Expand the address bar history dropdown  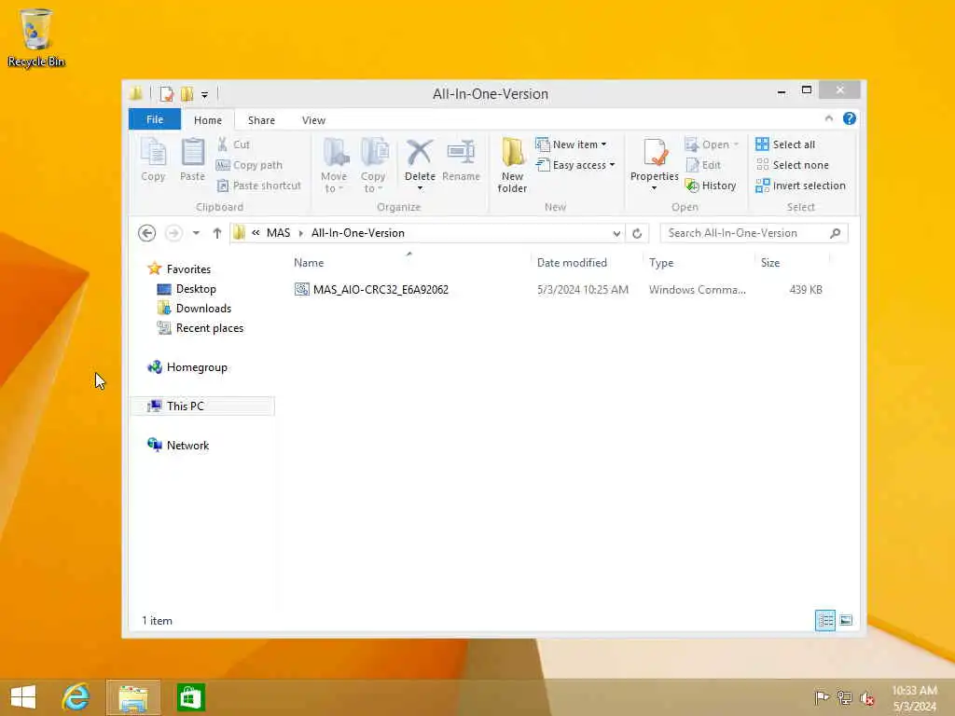coord(616,233)
